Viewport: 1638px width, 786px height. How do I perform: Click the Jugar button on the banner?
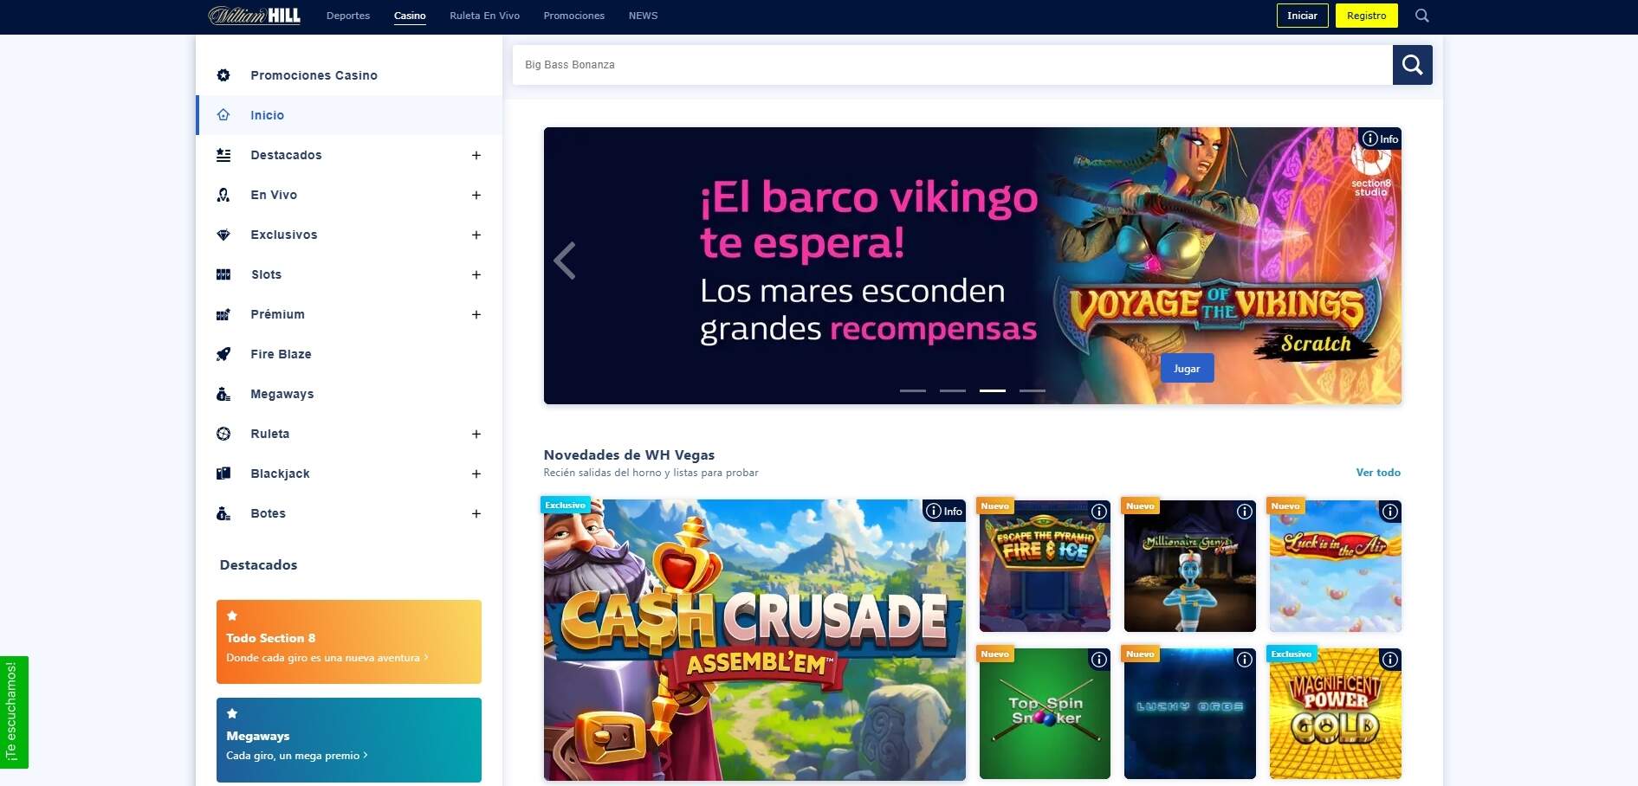[1187, 368]
